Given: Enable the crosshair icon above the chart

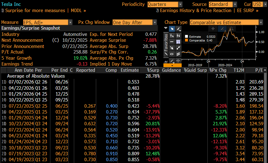Looking at the screenshot, I should pyautogui.click(x=213, y=29).
